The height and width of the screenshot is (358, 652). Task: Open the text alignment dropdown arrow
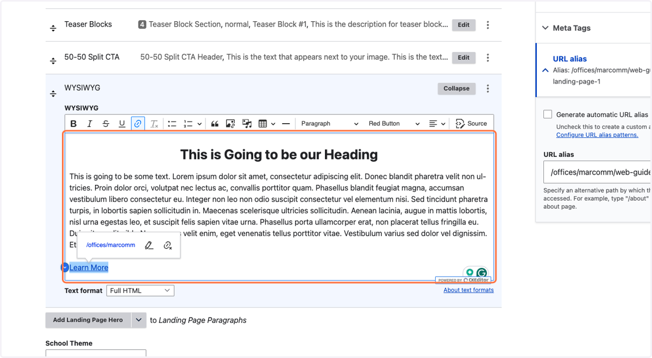click(x=443, y=124)
